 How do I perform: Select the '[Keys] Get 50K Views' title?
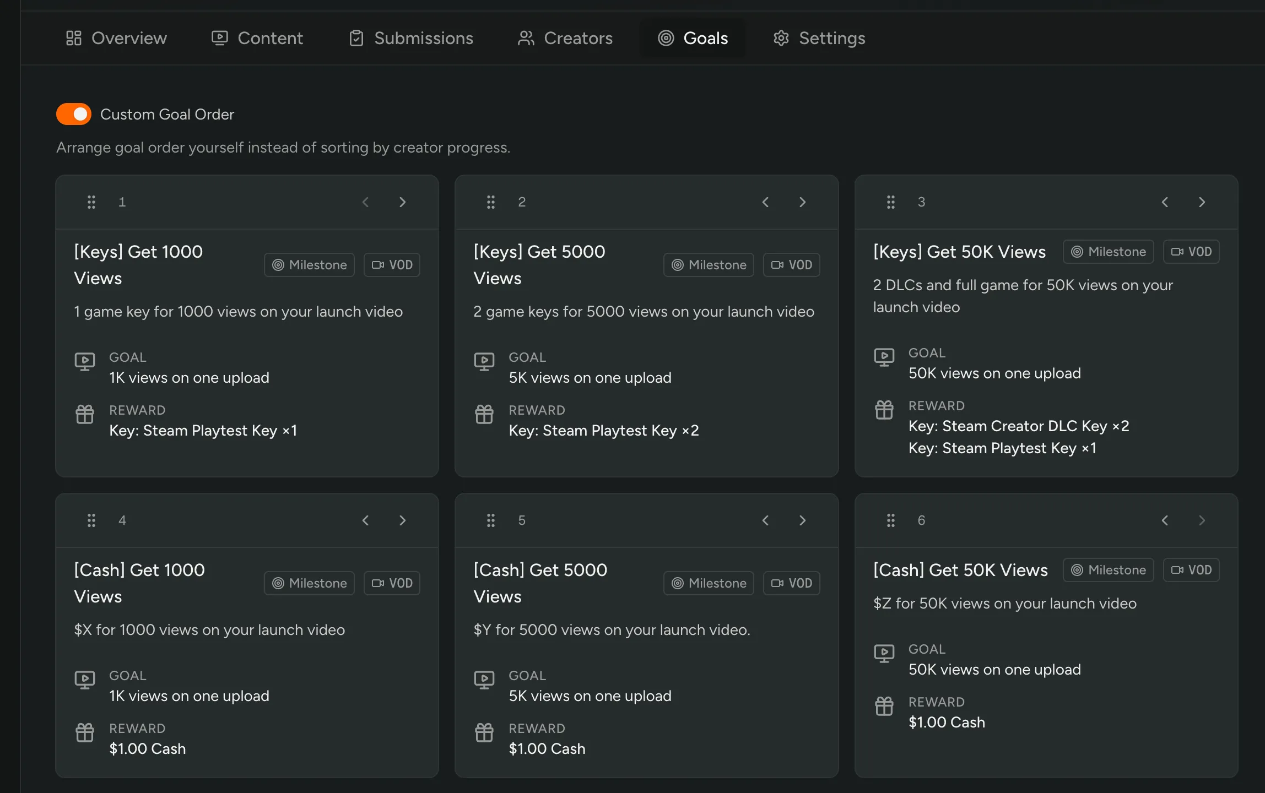959,252
